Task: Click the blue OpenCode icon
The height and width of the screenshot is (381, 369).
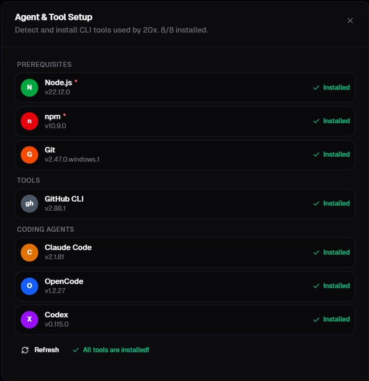Action: tap(30, 285)
